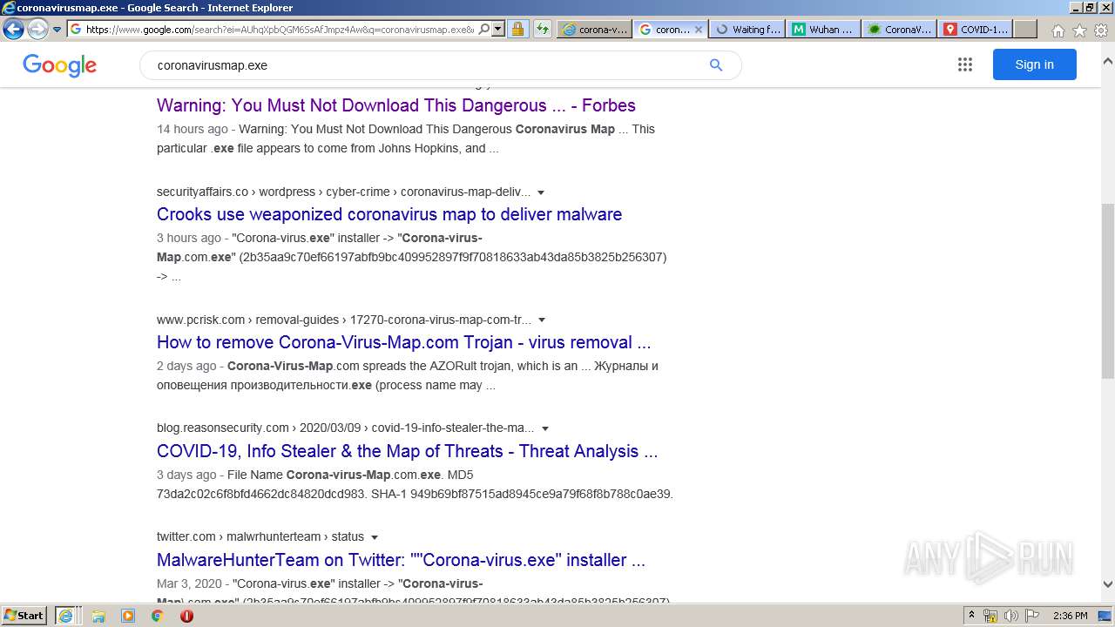This screenshot has height=627, width=1115.
Task: Open the recent pages history dropdown
Action: tap(57, 30)
